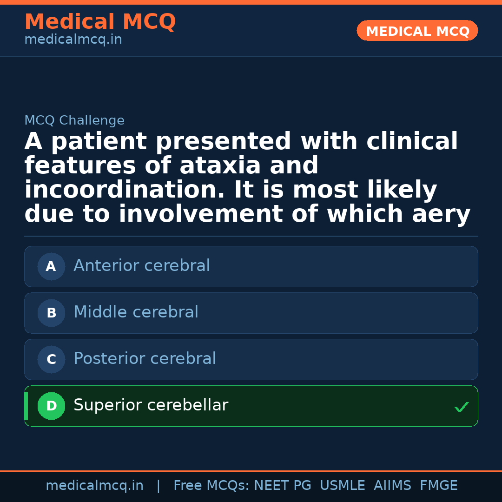Pick the "Posterior cerebral" answer text
Image resolution: width=502 pixels, height=502 pixels.
pyautogui.click(x=145, y=359)
